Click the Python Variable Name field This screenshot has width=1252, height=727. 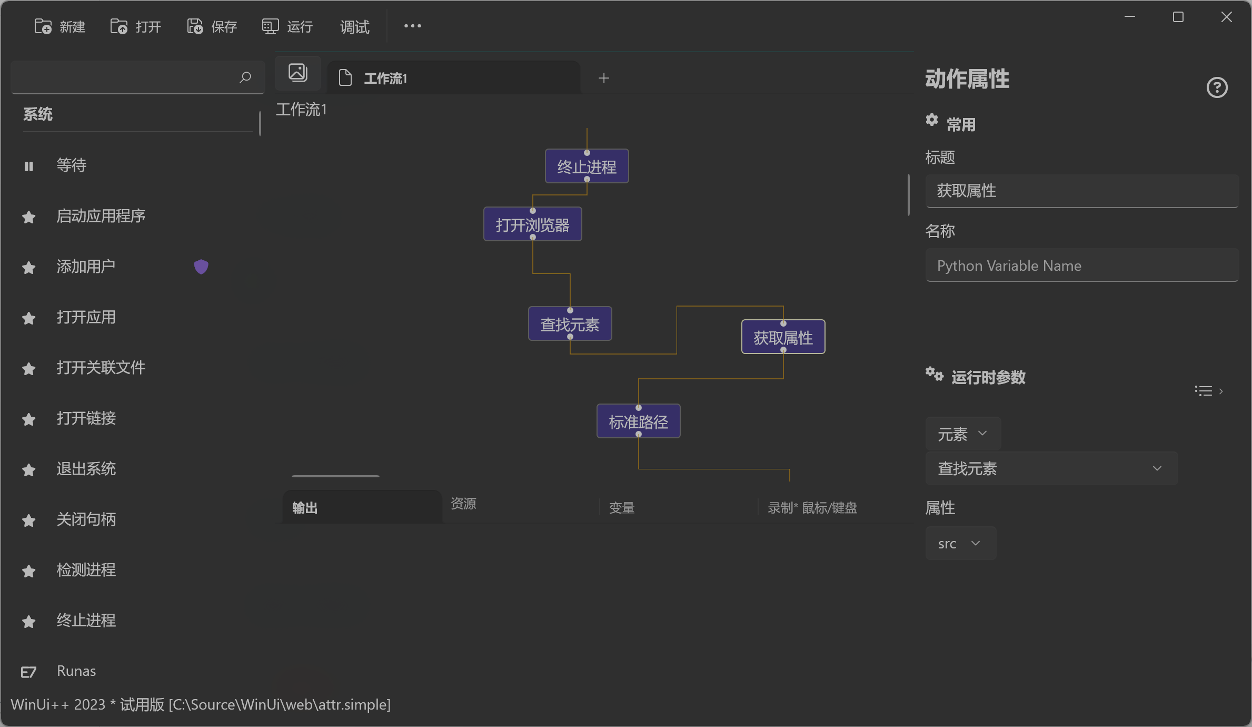click(1081, 266)
